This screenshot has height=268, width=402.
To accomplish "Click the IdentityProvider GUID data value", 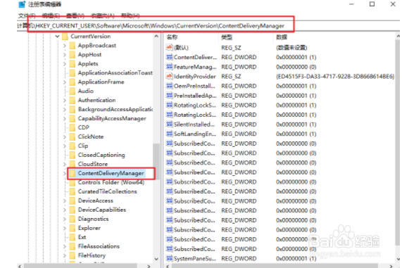I will tap(335, 77).
